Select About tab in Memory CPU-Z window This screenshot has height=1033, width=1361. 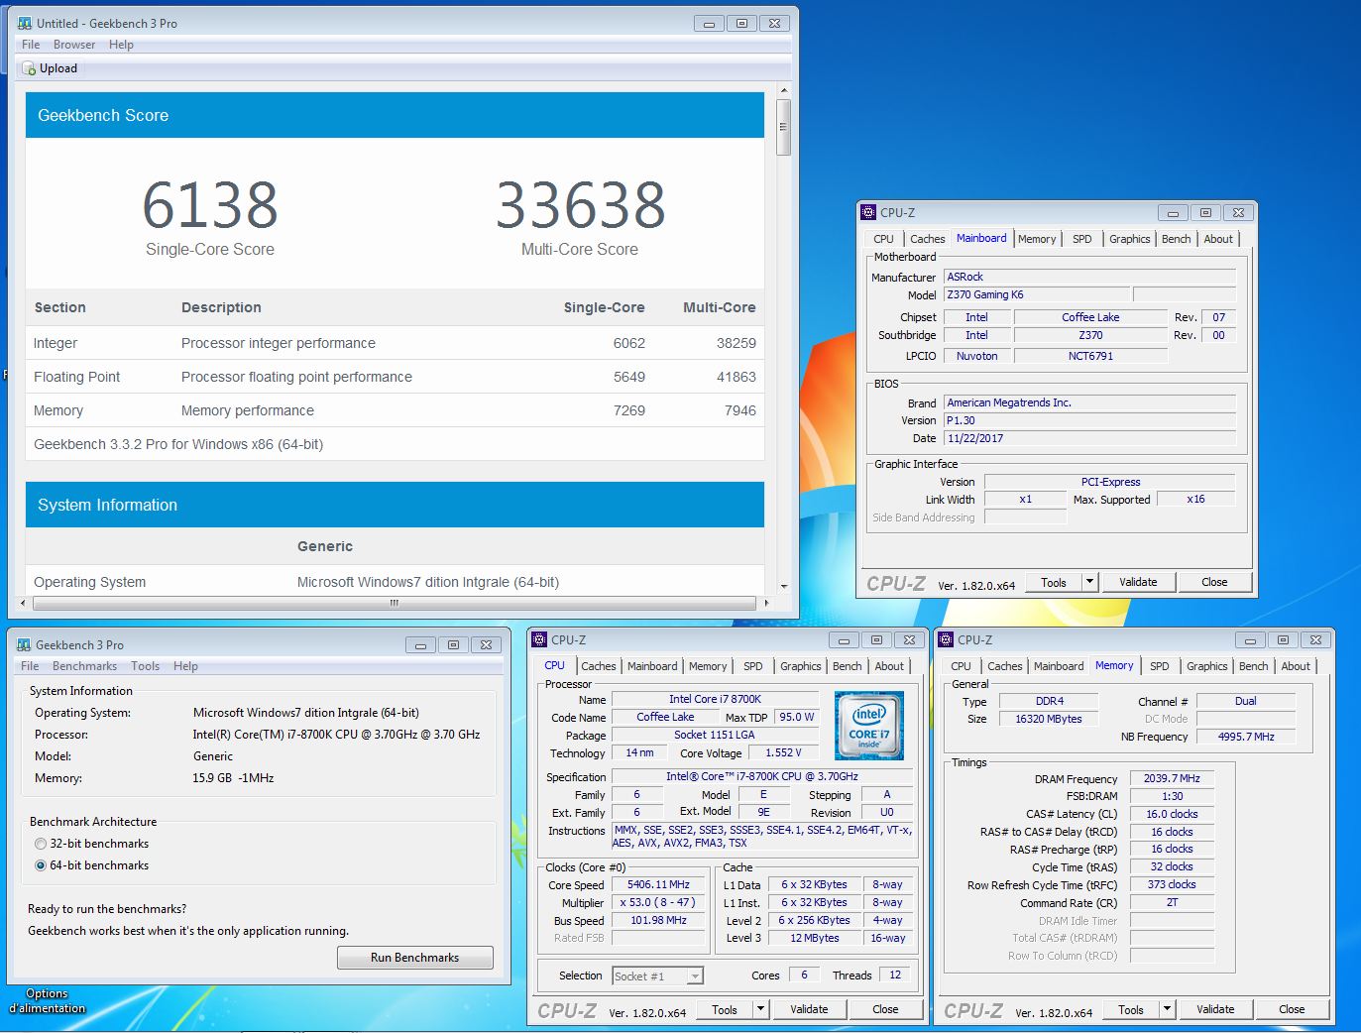coord(1296,666)
